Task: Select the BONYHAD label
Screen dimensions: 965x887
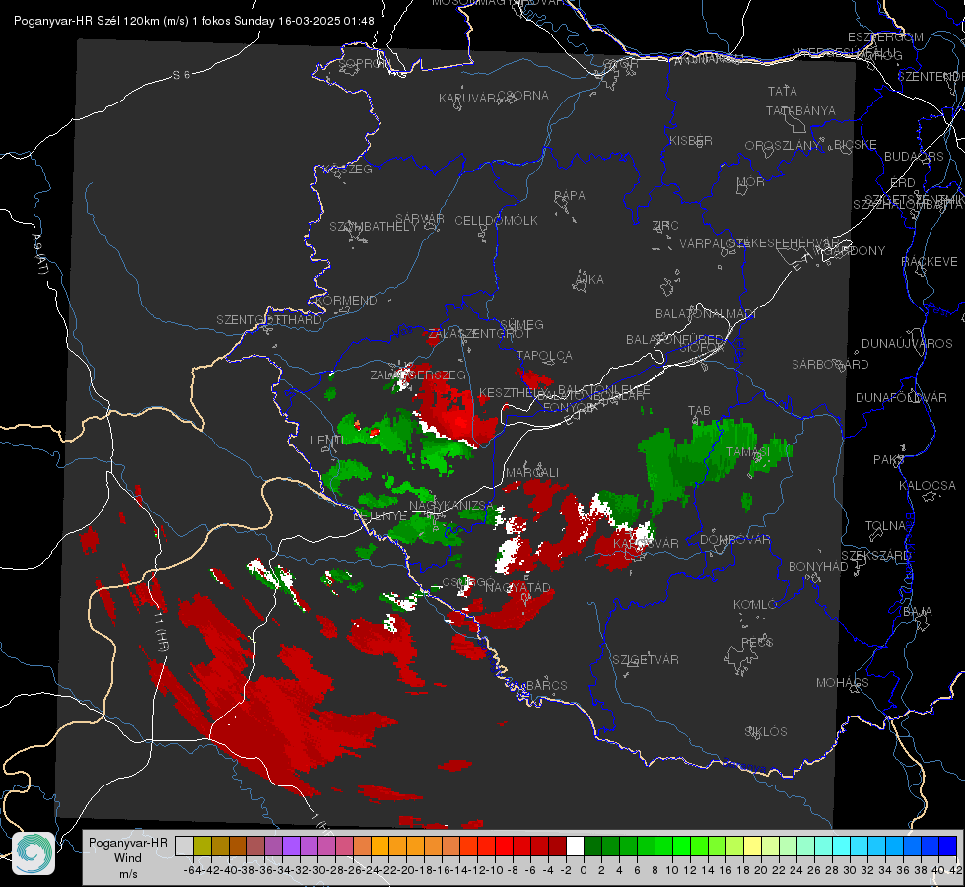Action: point(818,567)
